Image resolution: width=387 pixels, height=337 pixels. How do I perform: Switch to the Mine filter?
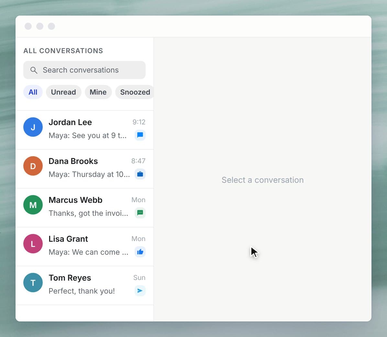tap(98, 92)
